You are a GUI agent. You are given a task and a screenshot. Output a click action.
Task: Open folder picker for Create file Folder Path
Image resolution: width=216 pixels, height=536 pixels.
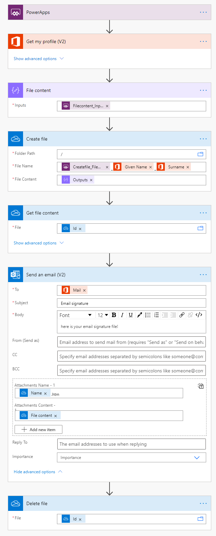click(200, 154)
